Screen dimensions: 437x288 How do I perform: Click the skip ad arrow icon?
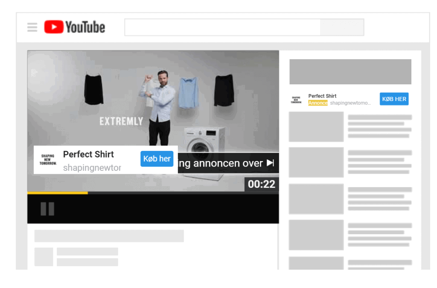coord(270,163)
